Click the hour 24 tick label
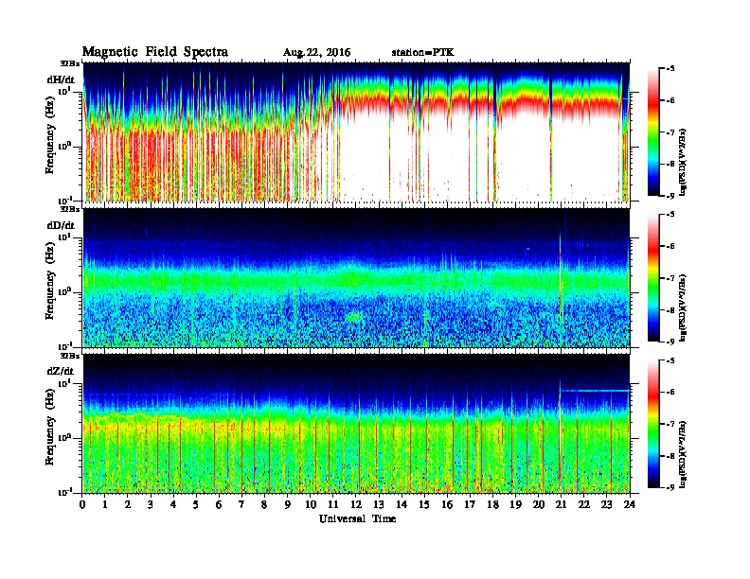Screen dimensions: 750x579 coord(630,505)
